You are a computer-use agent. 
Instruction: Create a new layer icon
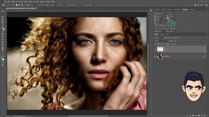202,116
